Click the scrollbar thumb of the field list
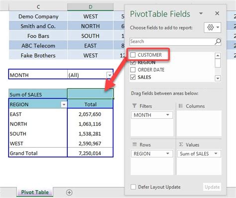Viewport: 236px width, 198px height. click(218, 63)
